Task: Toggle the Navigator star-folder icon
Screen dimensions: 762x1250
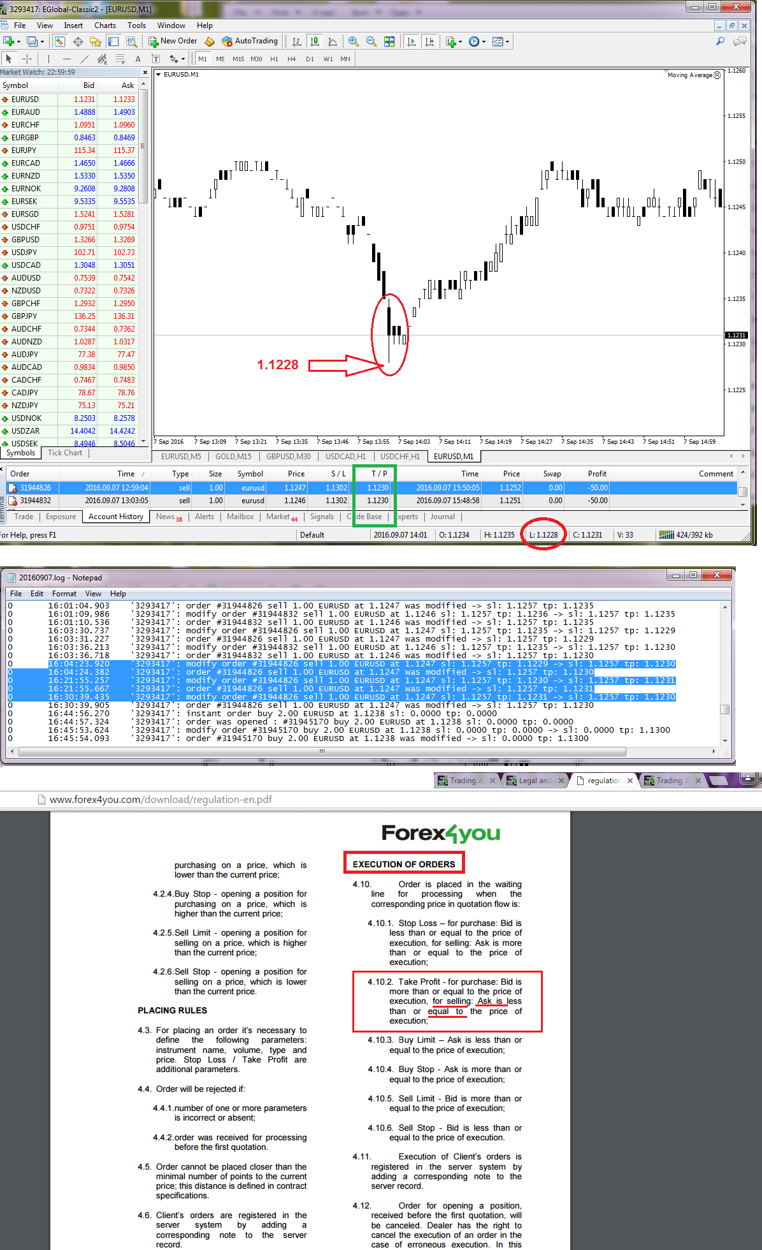Action: click(96, 41)
